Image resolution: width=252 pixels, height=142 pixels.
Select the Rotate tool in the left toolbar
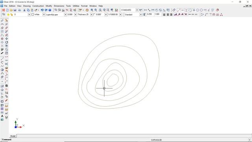tap(7, 42)
